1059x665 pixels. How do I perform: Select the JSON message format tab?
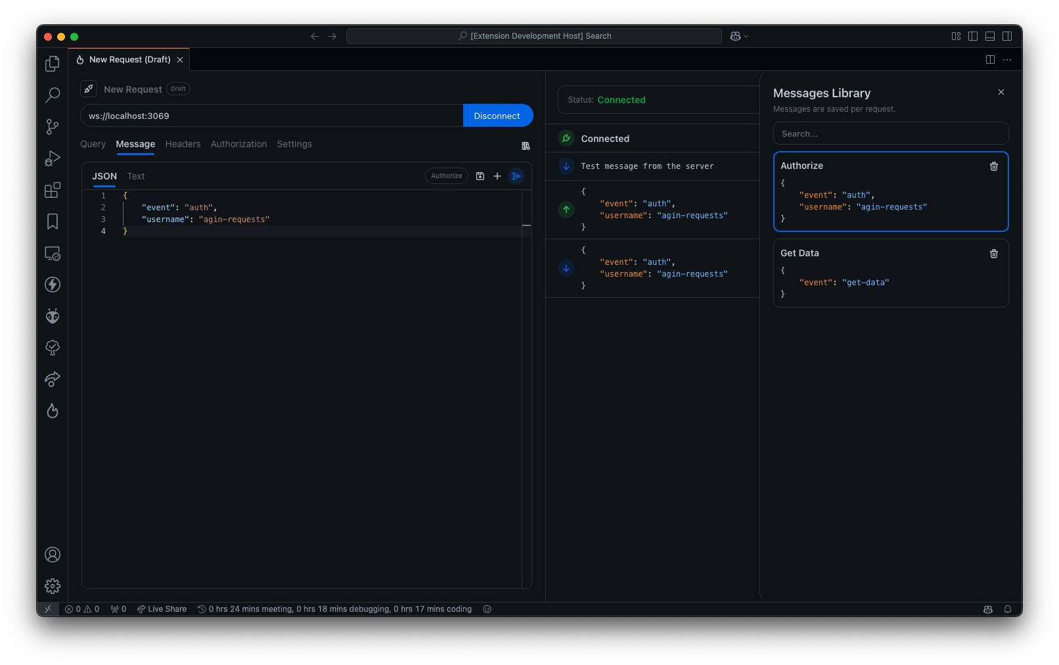(104, 176)
